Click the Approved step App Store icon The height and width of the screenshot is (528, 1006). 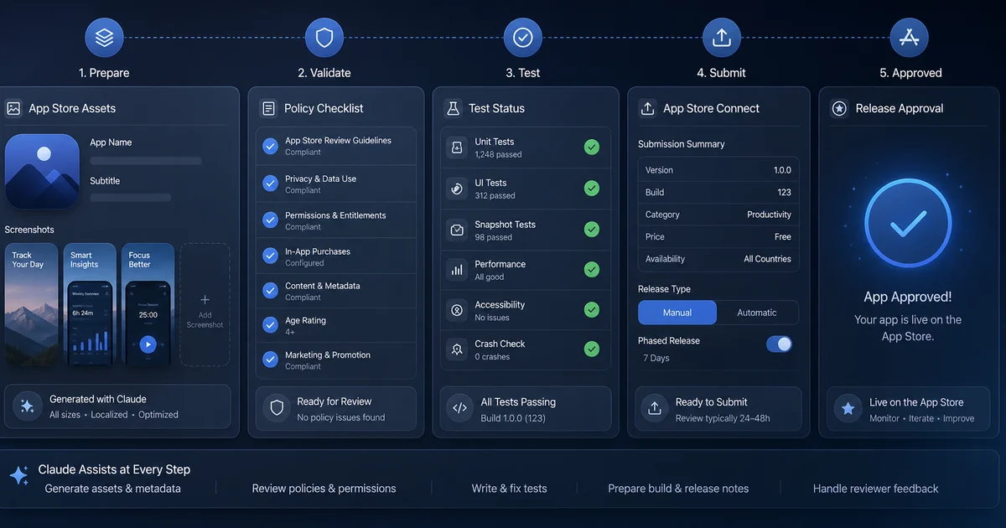click(x=910, y=38)
